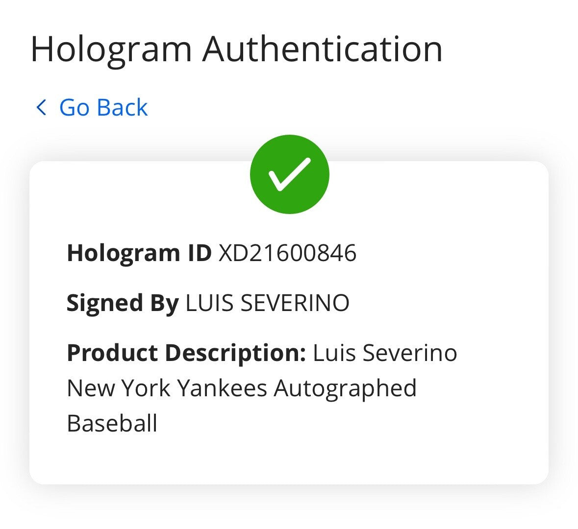Click the bold Hologram ID label
Viewport: 578px width, 529px height.
139,253
